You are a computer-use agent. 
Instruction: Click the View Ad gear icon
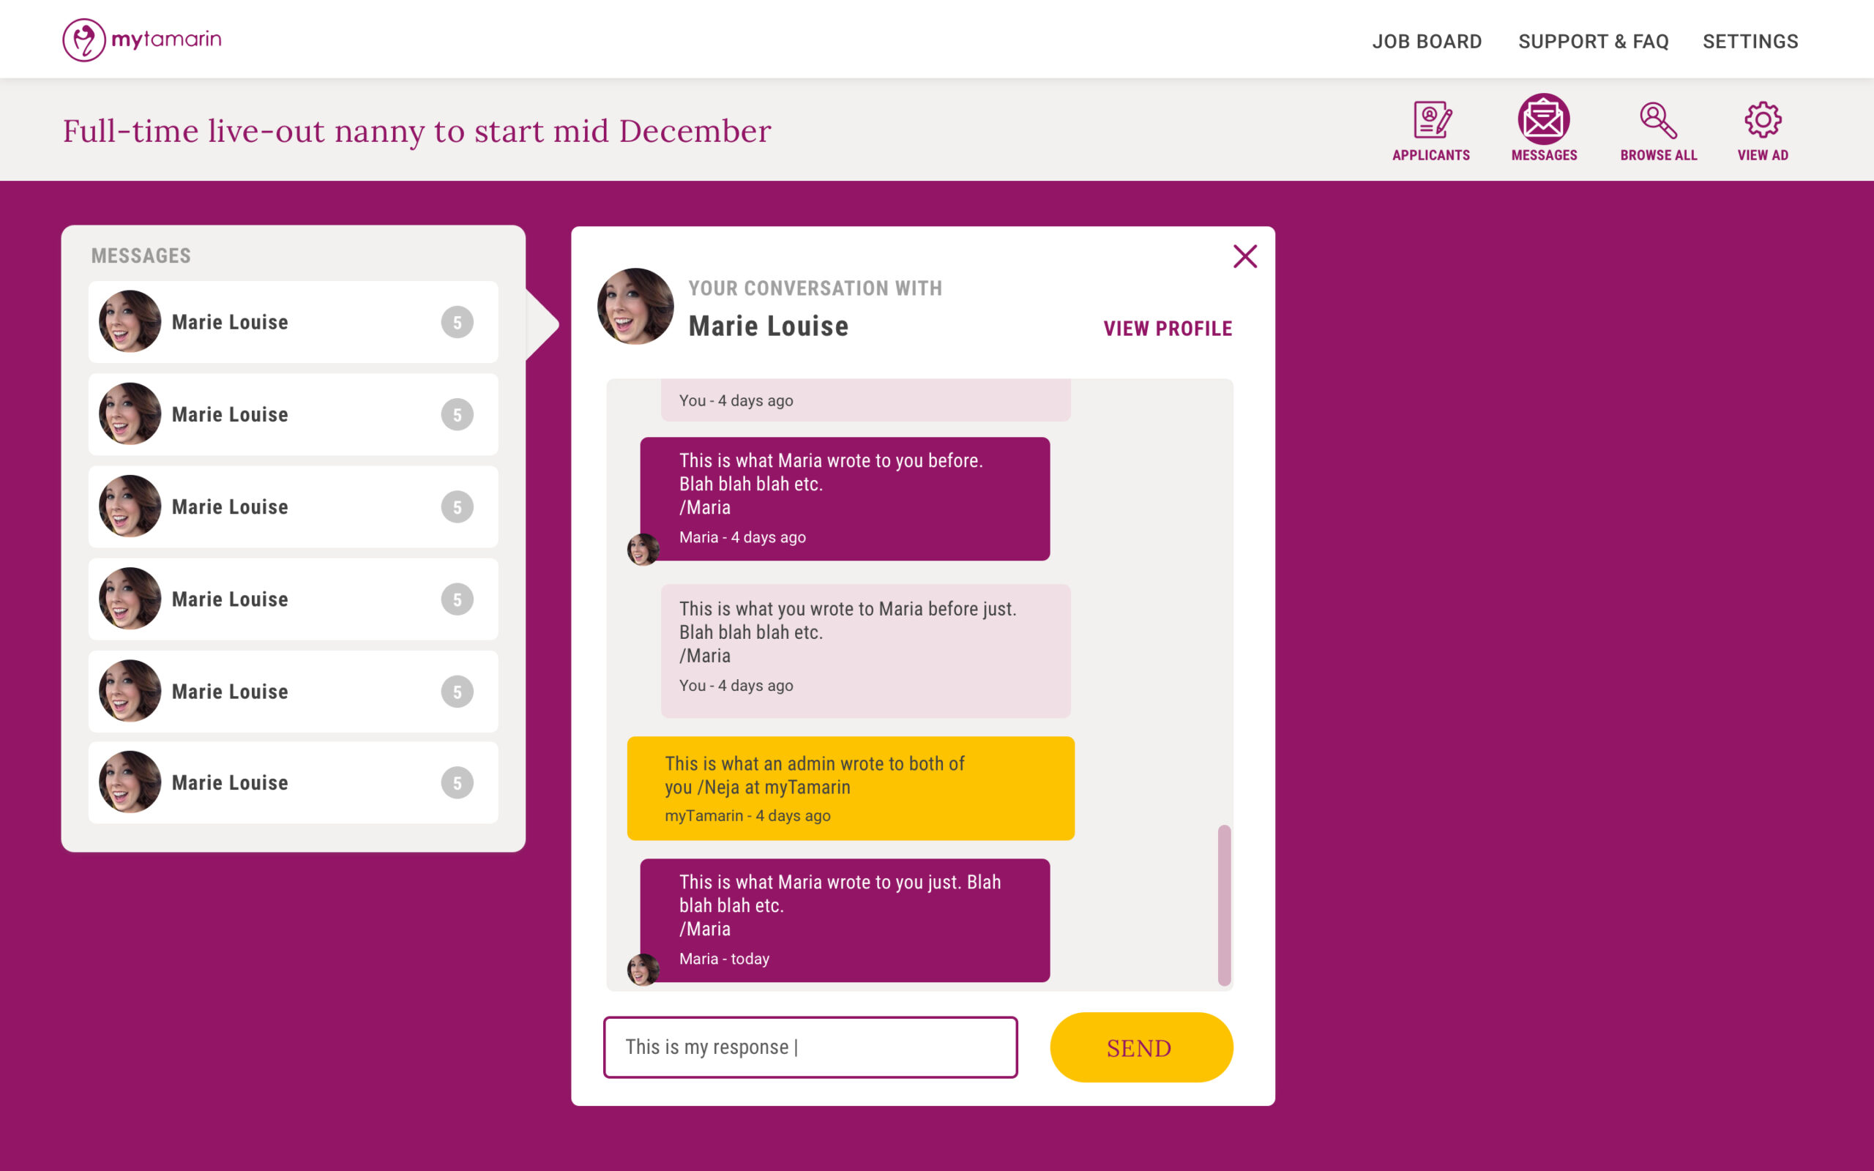pos(1763,120)
